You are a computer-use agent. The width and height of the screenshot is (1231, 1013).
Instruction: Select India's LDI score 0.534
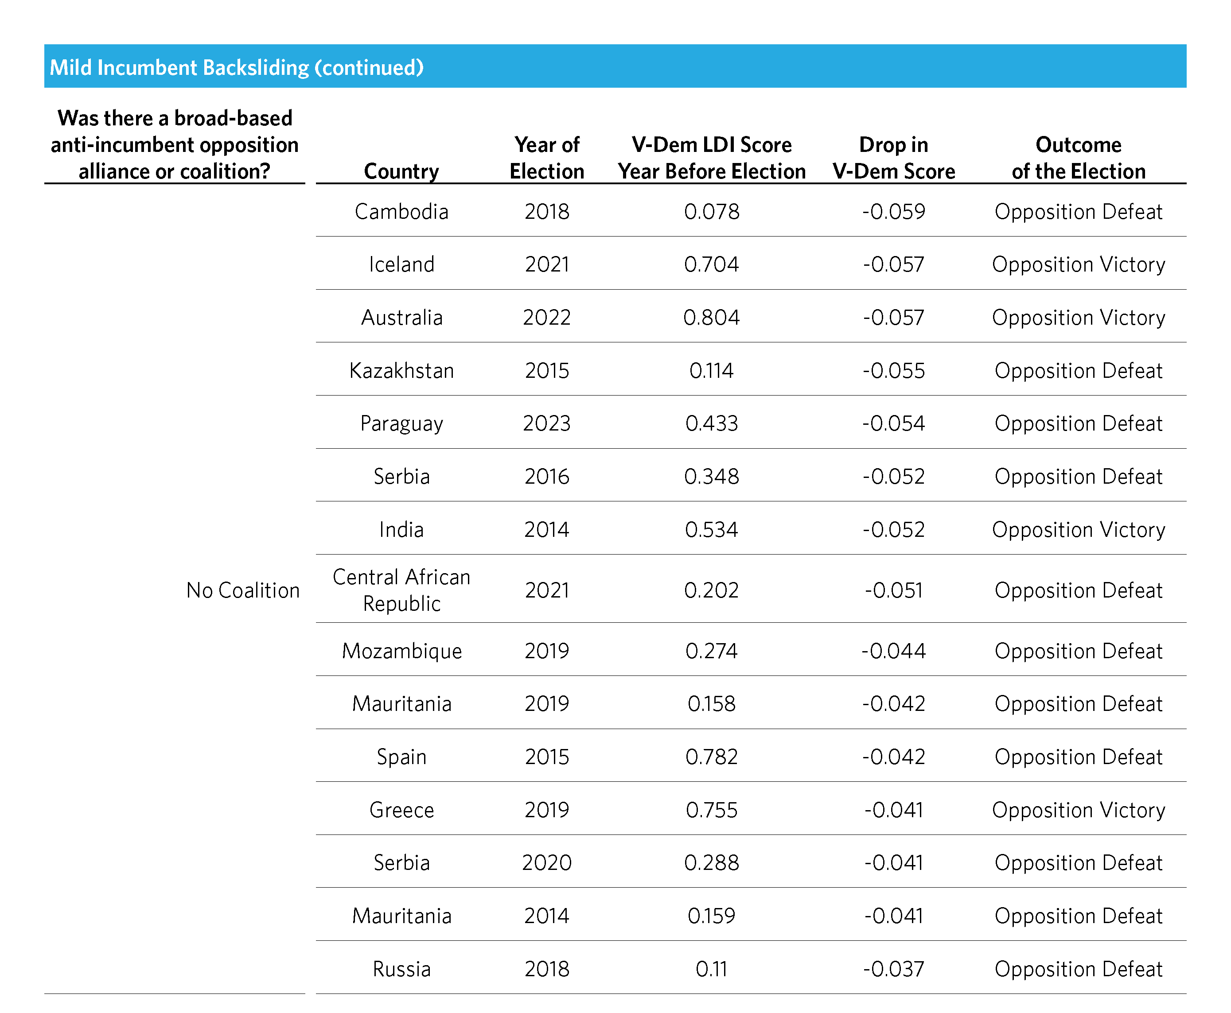pyautogui.click(x=711, y=529)
